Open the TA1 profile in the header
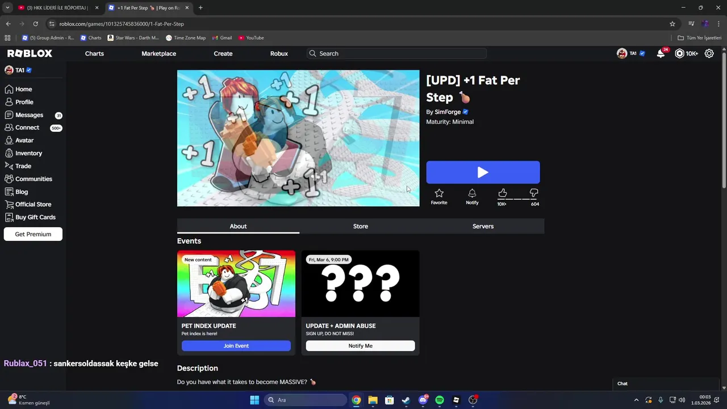This screenshot has width=727, height=409. click(x=631, y=53)
